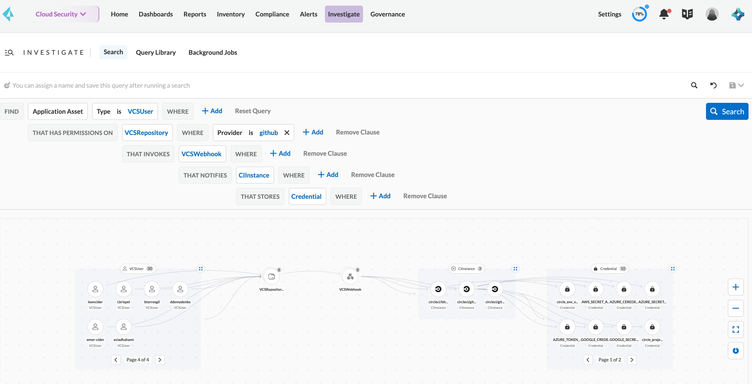The height and width of the screenshot is (384, 752).
Task: Expand the save query dropdown
Action: tap(741, 85)
